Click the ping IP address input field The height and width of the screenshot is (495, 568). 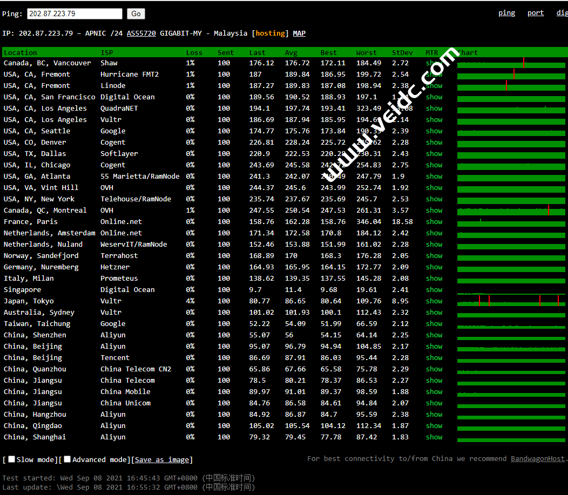75,14
